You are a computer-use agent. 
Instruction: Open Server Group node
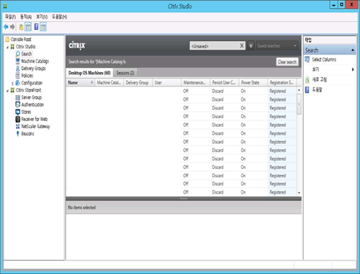click(x=31, y=97)
